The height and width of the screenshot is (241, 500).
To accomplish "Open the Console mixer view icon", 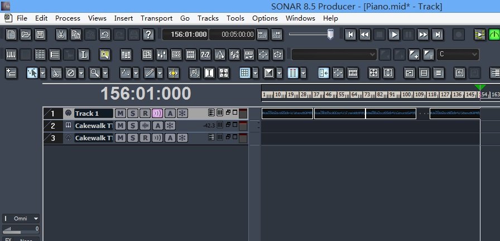I will pyautogui.click(x=162, y=55).
